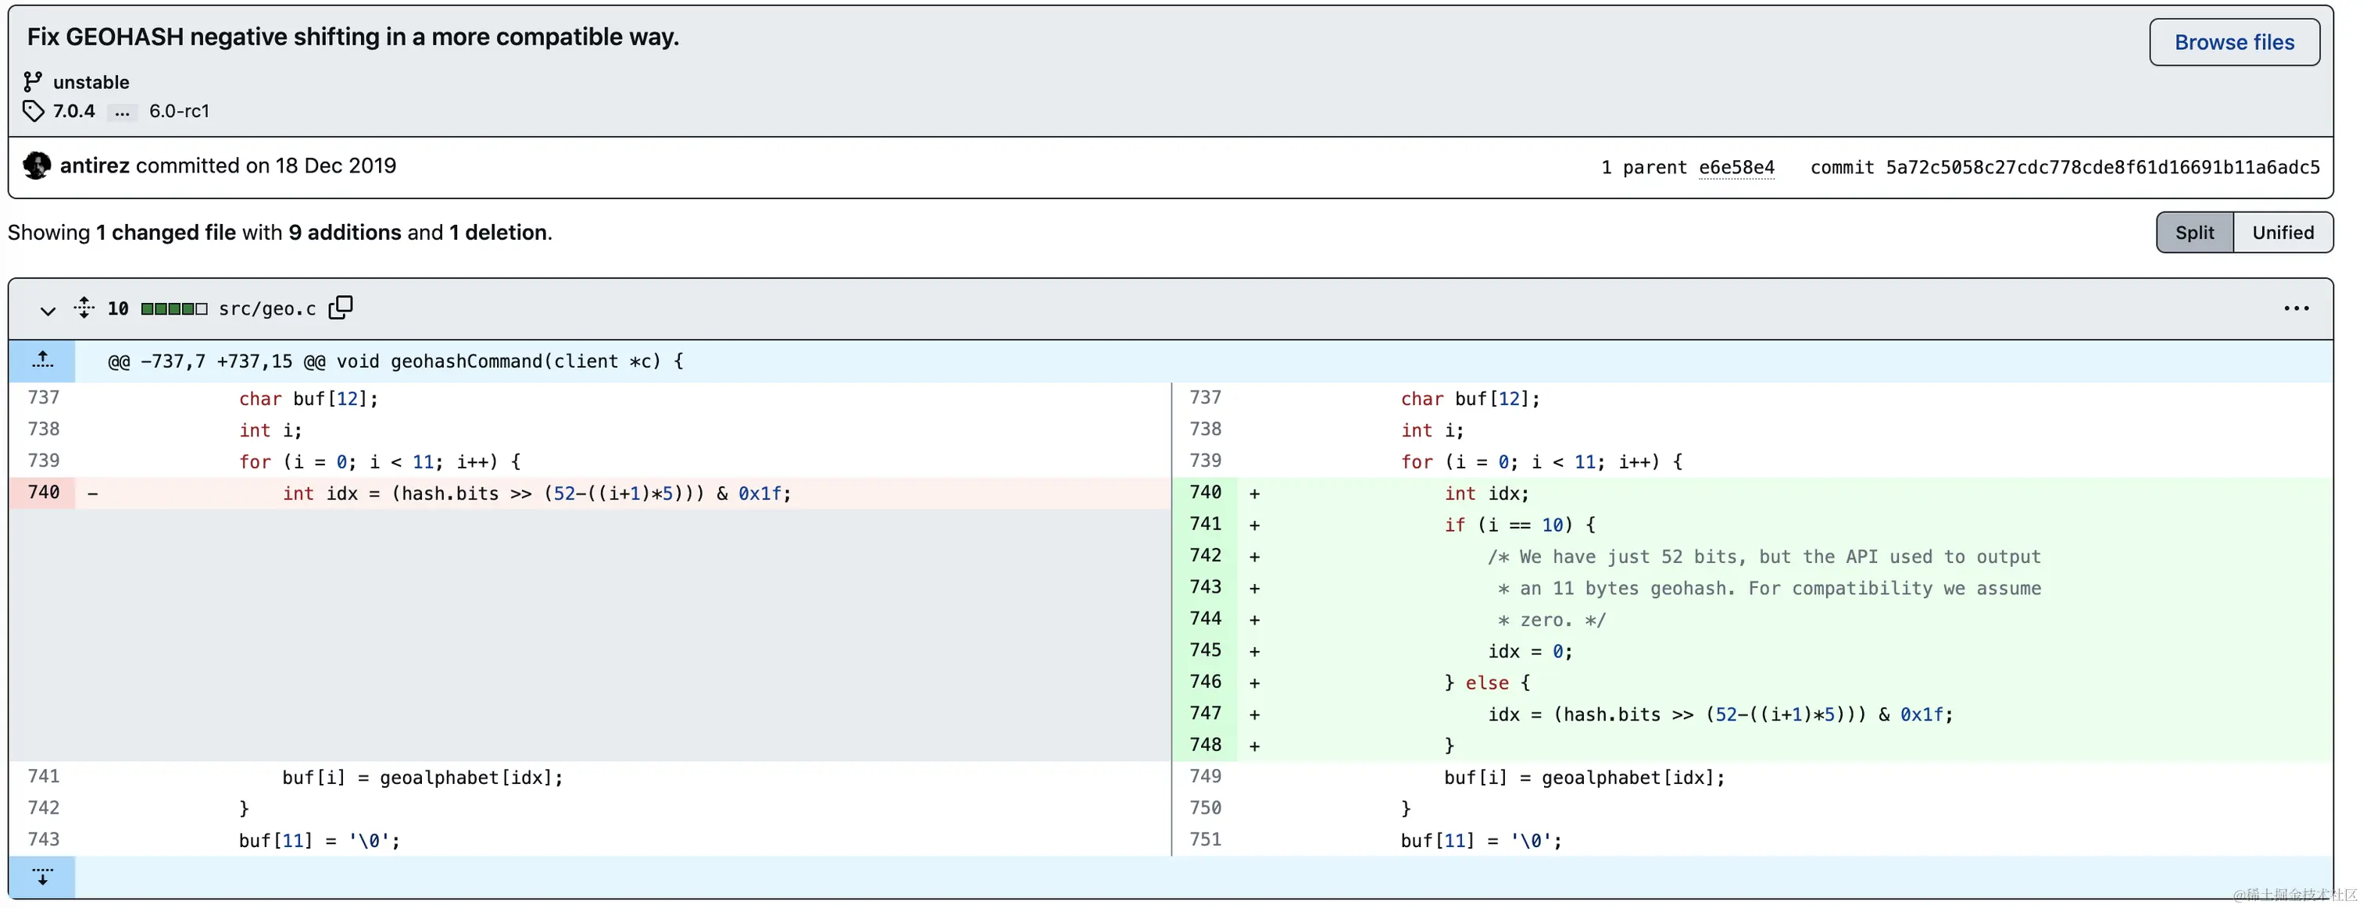This screenshot has width=2363, height=908.
Task: Click the 6.0-rc1 tag label
Action: coord(180,111)
